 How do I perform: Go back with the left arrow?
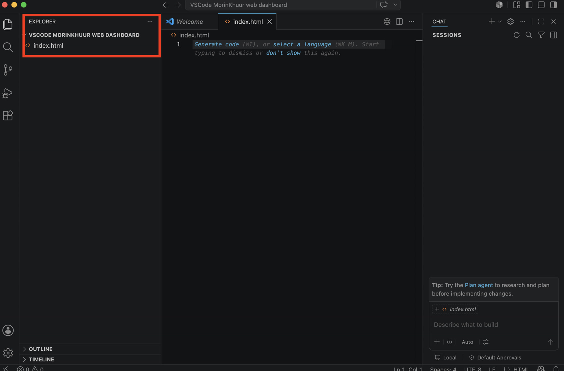click(166, 5)
